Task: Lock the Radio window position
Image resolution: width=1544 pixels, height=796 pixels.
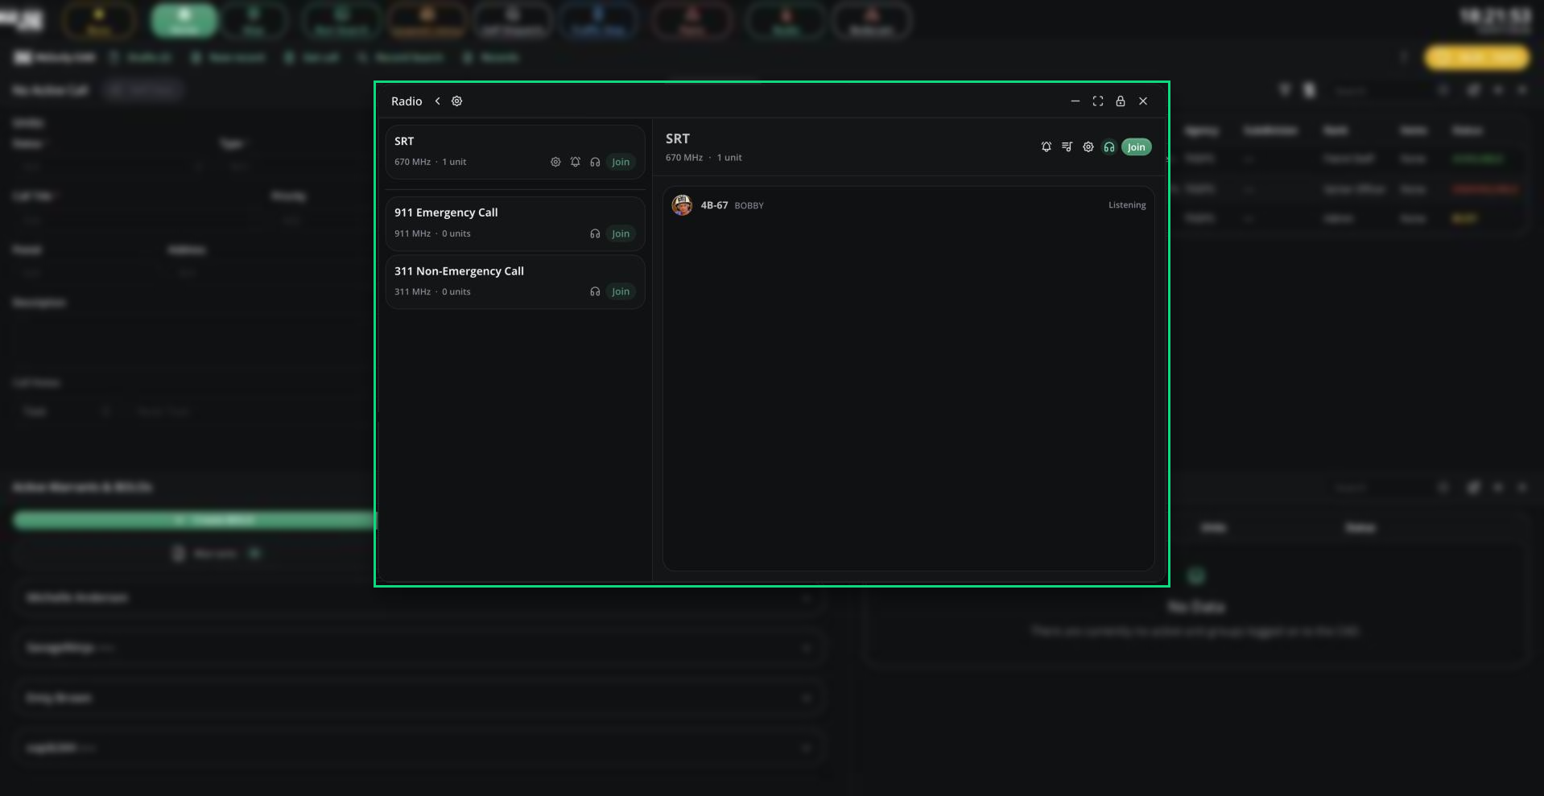Action: (1121, 101)
